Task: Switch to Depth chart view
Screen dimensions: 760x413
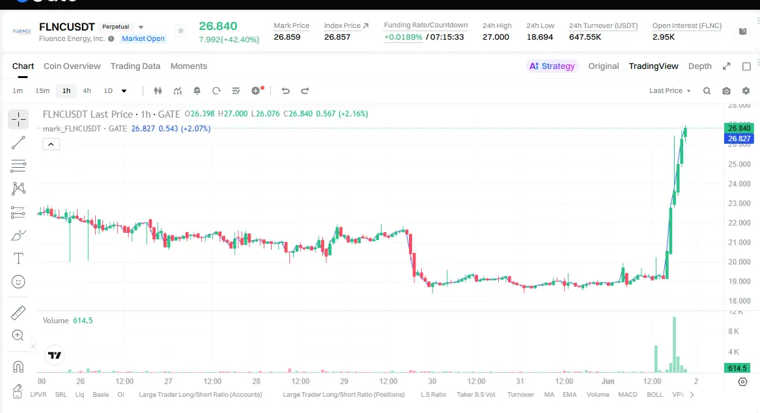Action: (x=700, y=66)
